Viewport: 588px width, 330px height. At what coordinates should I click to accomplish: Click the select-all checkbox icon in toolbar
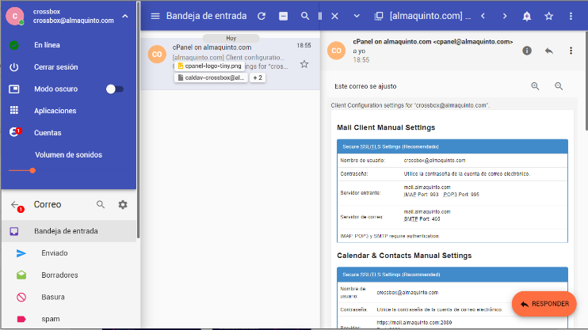[283, 16]
